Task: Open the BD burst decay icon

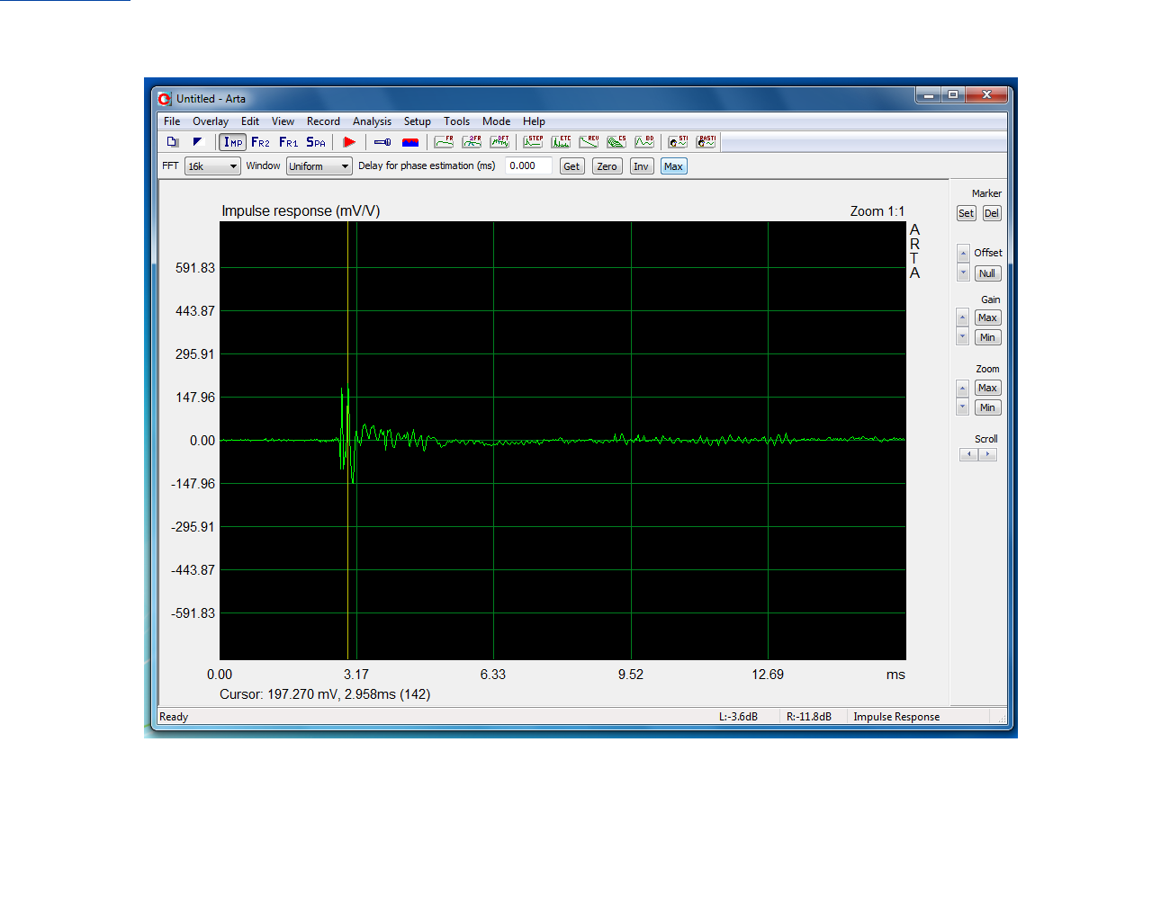Action: tap(644, 142)
